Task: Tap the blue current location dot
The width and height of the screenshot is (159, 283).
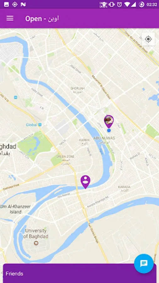Action: point(109,130)
